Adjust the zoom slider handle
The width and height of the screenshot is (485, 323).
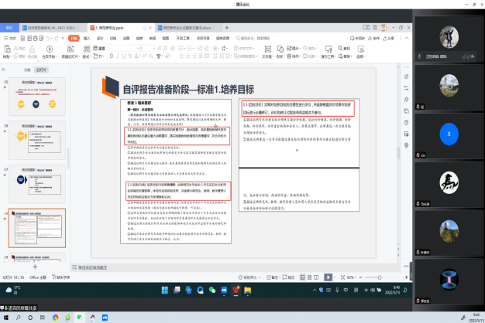(x=380, y=277)
